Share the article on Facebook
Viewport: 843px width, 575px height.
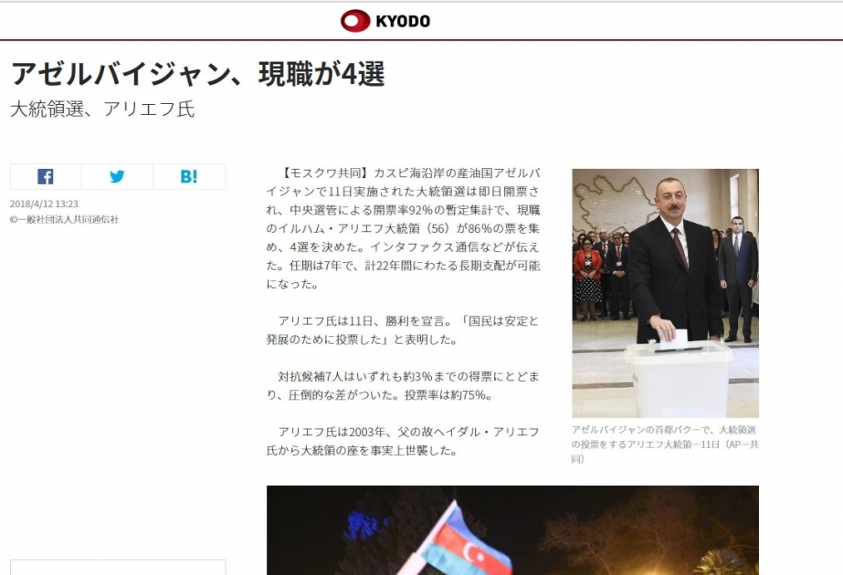click(46, 176)
